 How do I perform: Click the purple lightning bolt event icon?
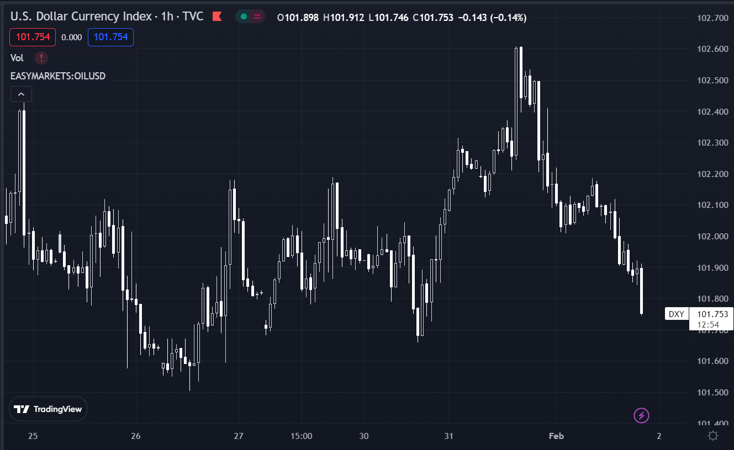point(641,415)
